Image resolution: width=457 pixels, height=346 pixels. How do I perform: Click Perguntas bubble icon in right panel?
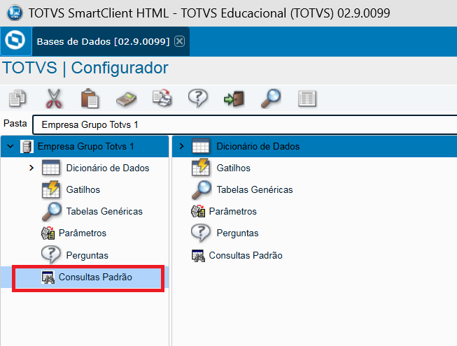coord(201,233)
